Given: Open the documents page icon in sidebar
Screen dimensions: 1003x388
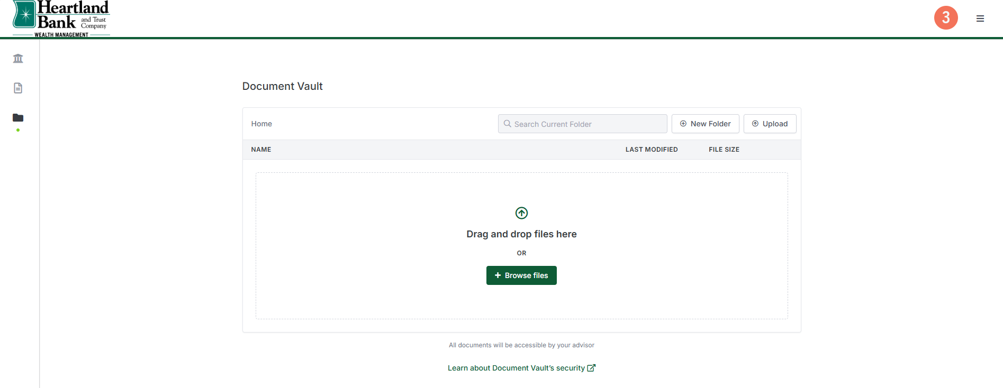Looking at the screenshot, I should point(18,88).
